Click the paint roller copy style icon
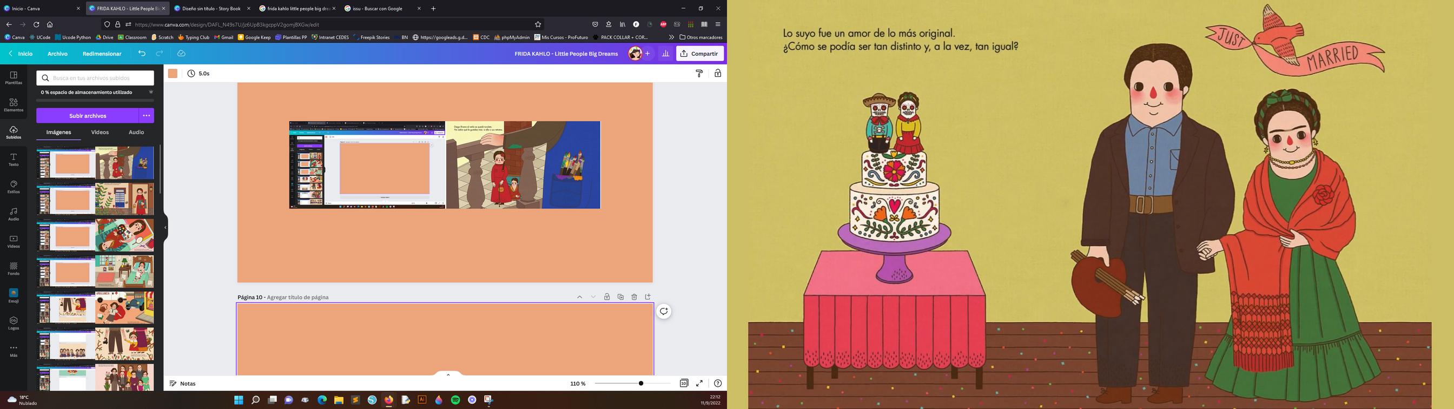 coord(699,74)
